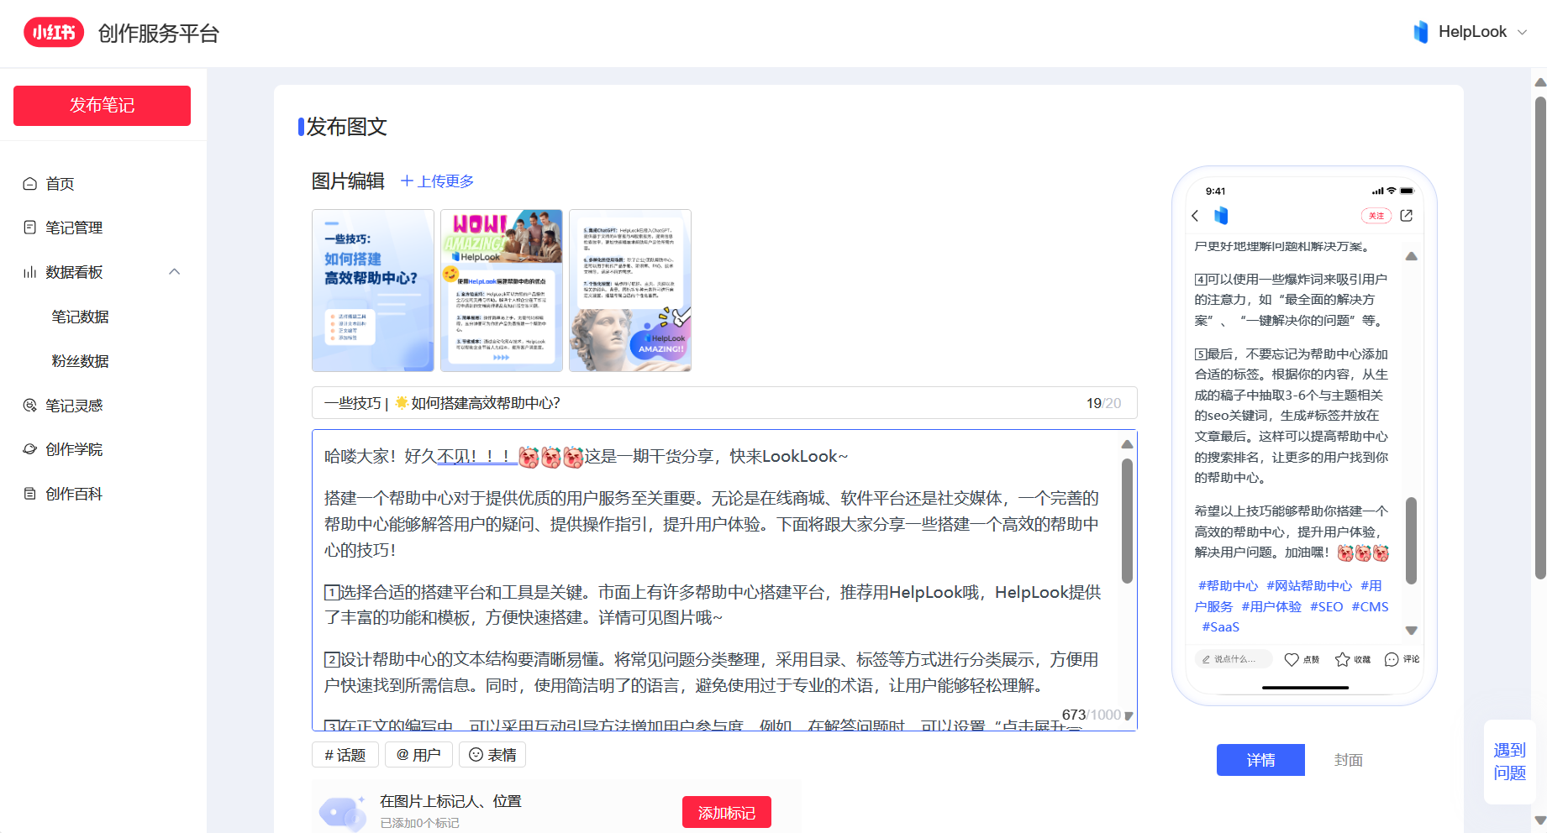This screenshot has width=1547, height=833.
Task: Select the third statue image thumbnail
Action: (x=630, y=291)
